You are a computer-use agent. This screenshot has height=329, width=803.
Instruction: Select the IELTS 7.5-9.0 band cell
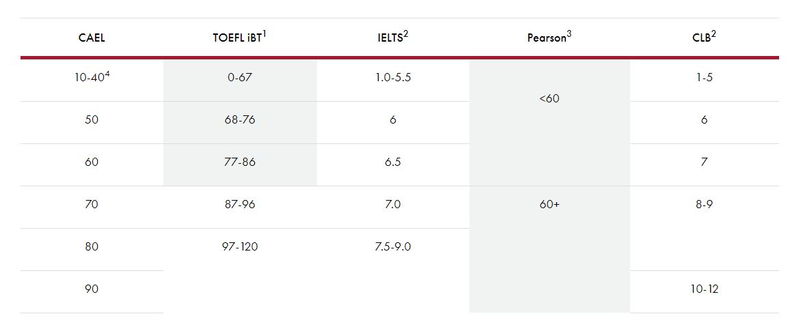coord(393,247)
